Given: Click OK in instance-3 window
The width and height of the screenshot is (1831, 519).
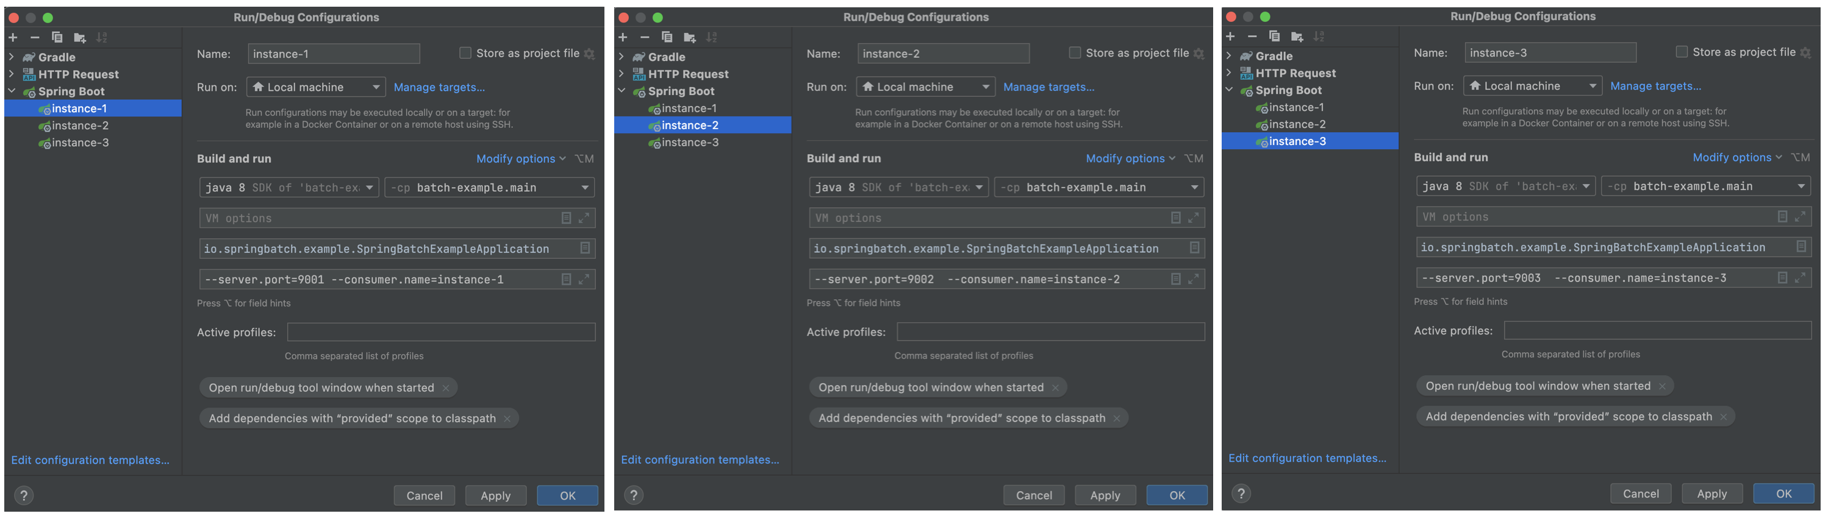Looking at the screenshot, I should click(x=1784, y=494).
